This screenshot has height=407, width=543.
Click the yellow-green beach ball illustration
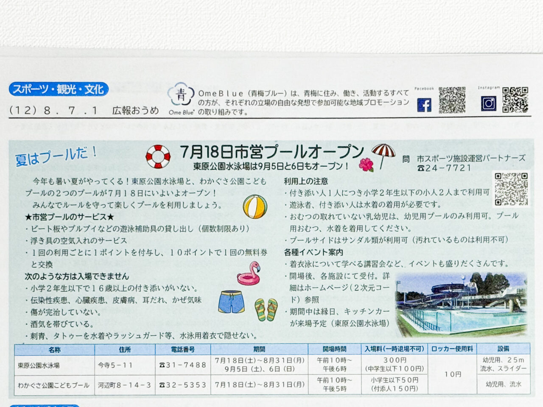pos(255,207)
